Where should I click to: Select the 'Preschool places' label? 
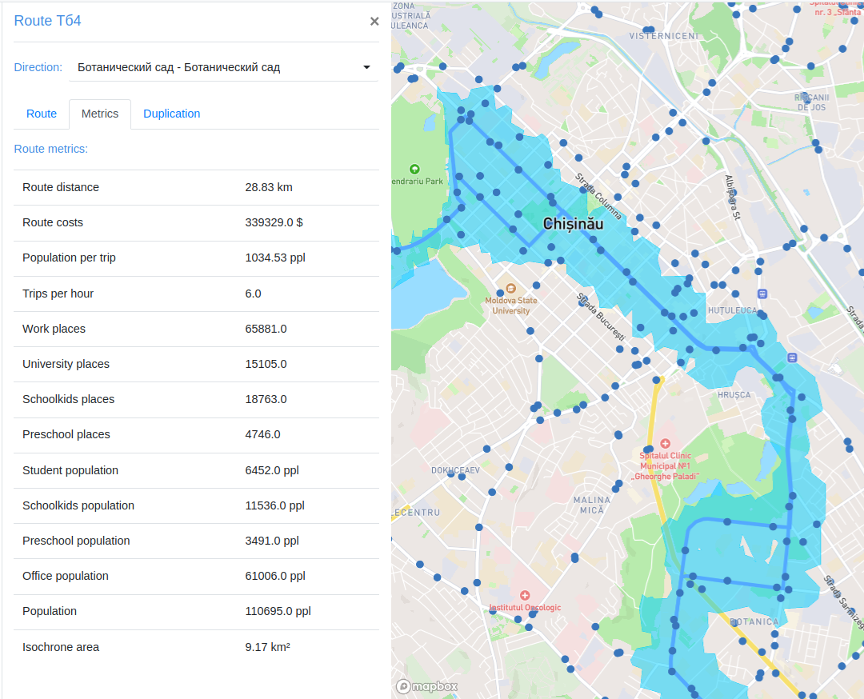coord(66,434)
